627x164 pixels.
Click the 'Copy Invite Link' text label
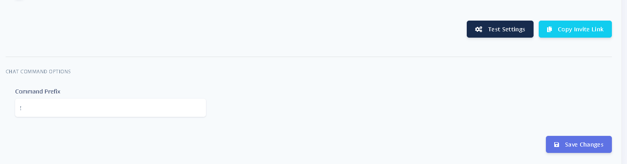coord(580,29)
